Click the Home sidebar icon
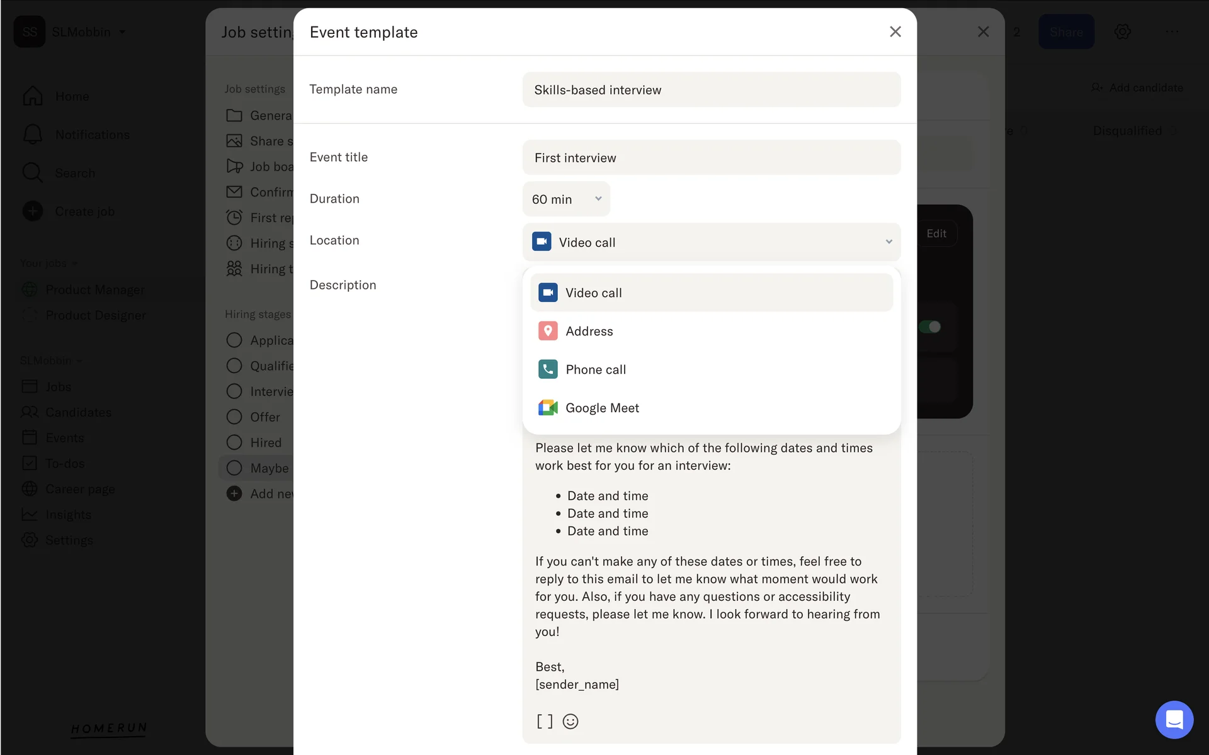1209x755 pixels. [x=33, y=96]
